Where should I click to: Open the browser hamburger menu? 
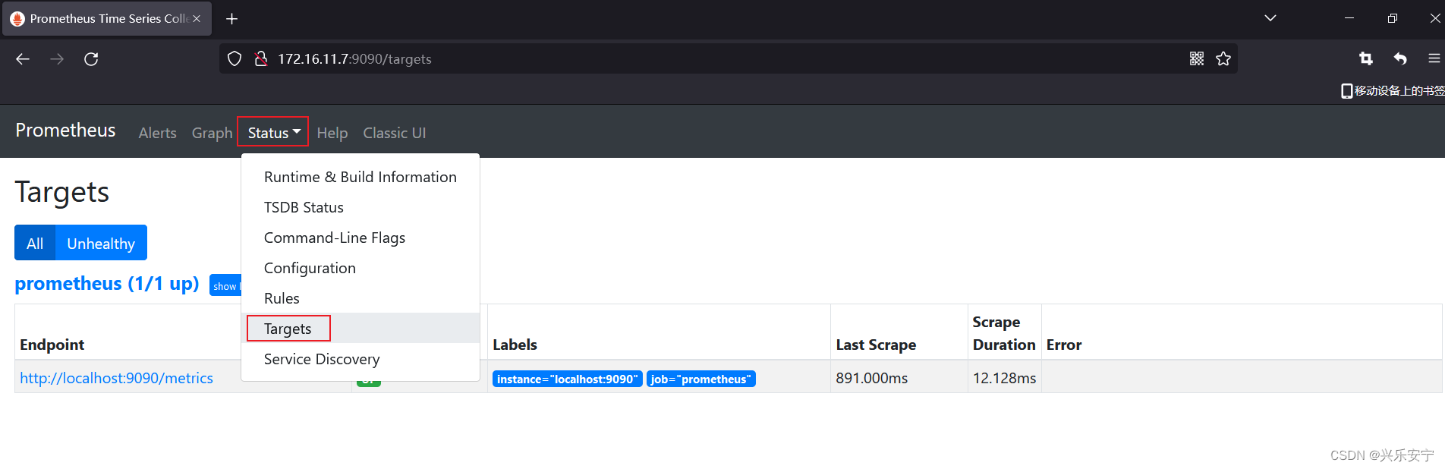[1434, 58]
